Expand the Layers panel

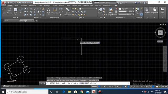point(81,17)
